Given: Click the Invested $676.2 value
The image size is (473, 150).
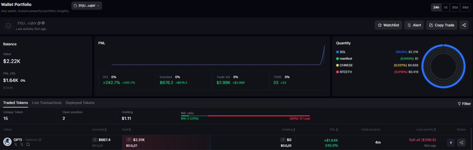Looking at the screenshot, I should pyautogui.click(x=166, y=83).
